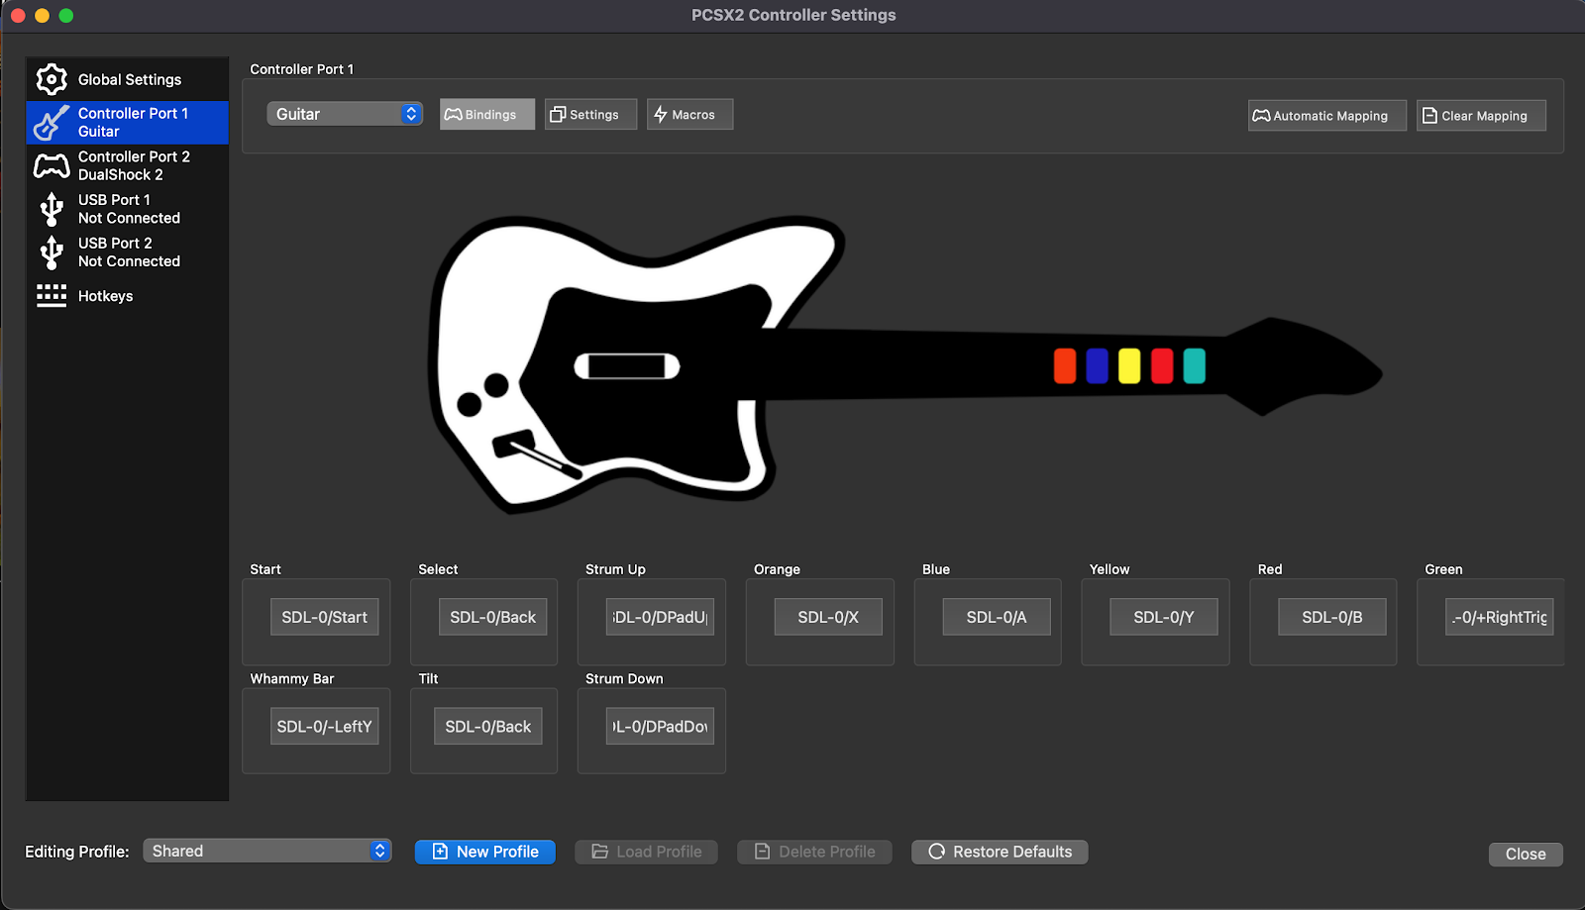Image resolution: width=1585 pixels, height=910 pixels.
Task: Click the strum bar on guitar image
Action: (x=627, y=366)
